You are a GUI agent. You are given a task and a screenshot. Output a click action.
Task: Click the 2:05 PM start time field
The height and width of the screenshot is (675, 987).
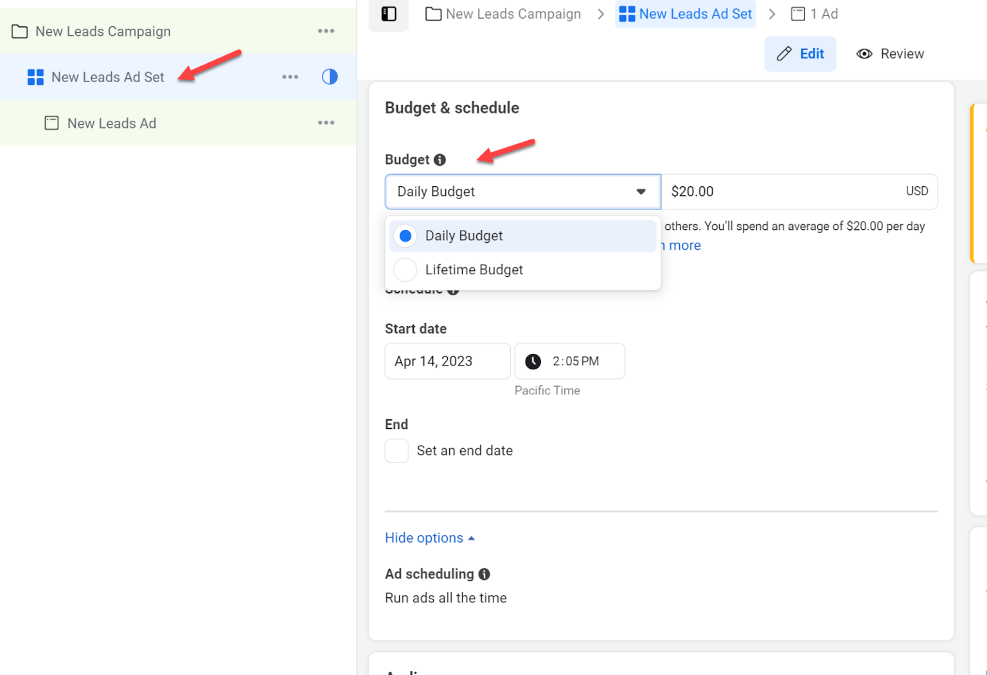[570, 362]
